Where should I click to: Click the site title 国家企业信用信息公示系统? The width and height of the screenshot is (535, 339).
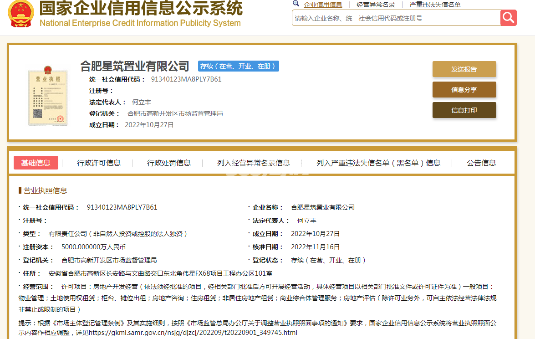pos(141,8)
